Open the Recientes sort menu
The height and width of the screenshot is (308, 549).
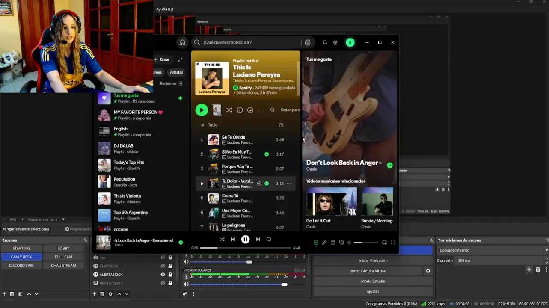(171, 83)
